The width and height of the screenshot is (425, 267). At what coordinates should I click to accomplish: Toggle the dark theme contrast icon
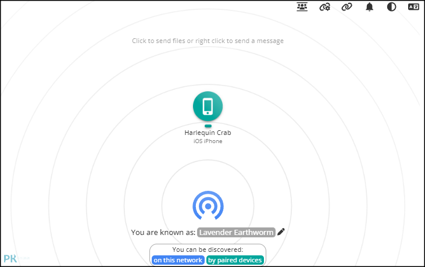click(x=391, y=7)
